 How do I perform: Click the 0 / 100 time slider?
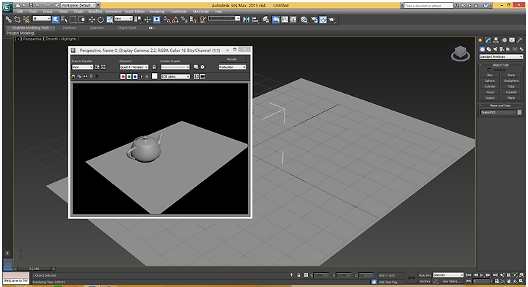34,269
